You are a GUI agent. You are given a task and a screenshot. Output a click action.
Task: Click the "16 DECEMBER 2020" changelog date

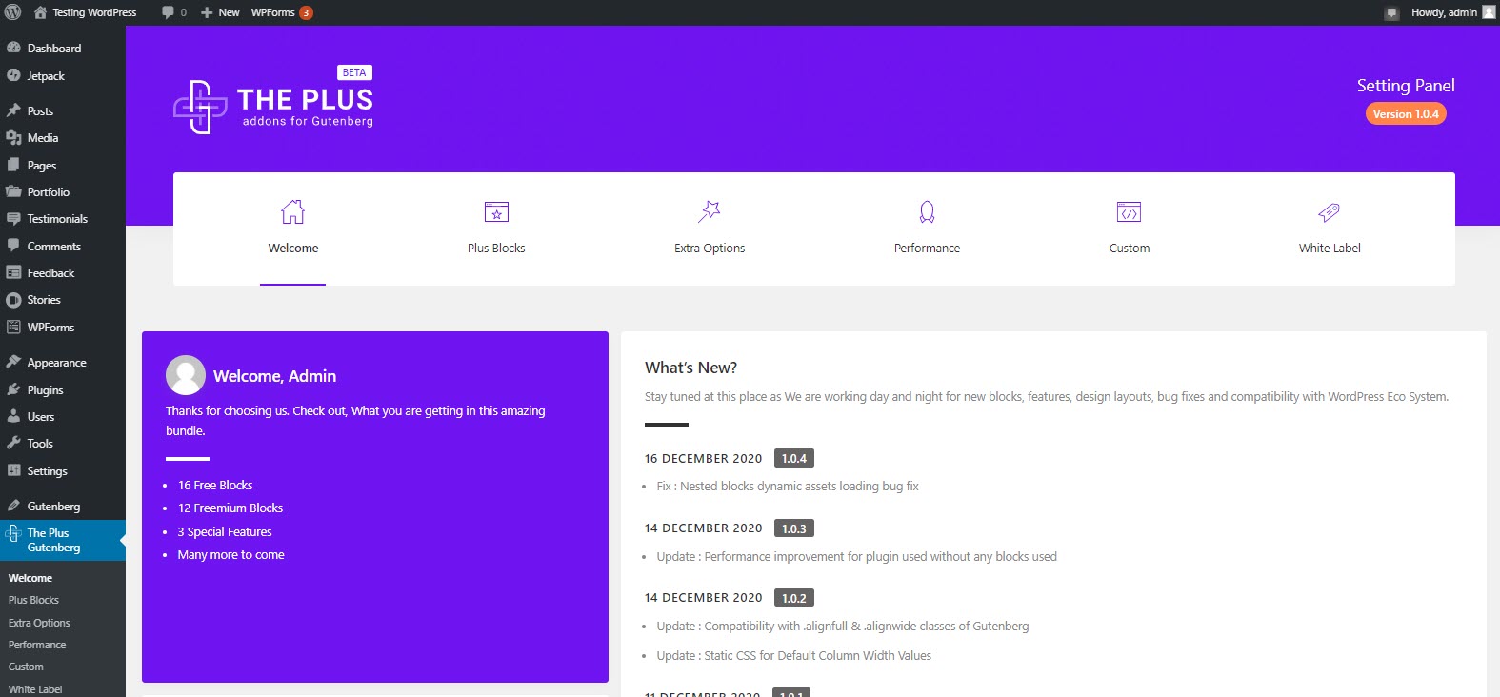pyautogui.click(x=704, y=458)
